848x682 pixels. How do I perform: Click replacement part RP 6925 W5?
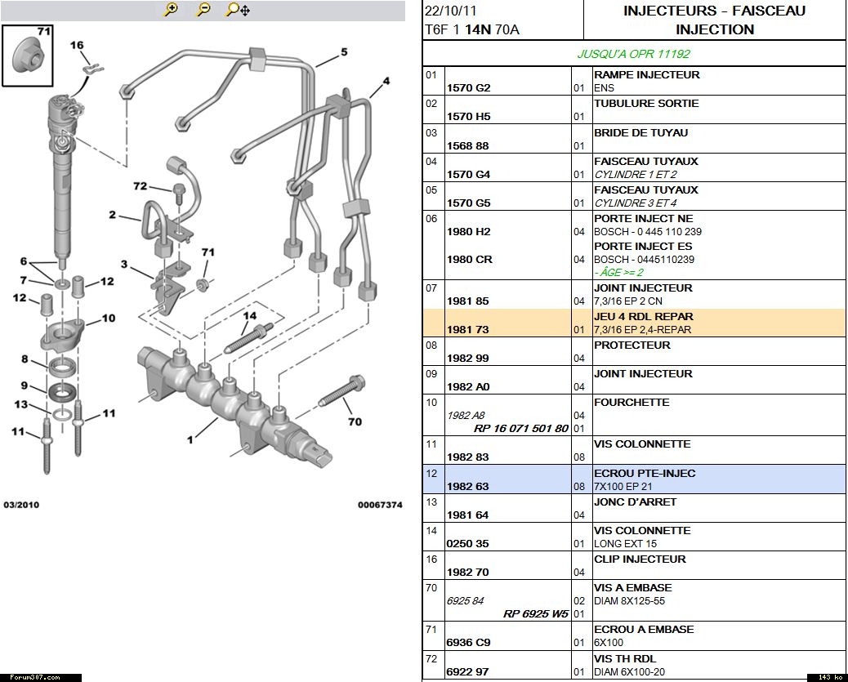tap(535, 614)
